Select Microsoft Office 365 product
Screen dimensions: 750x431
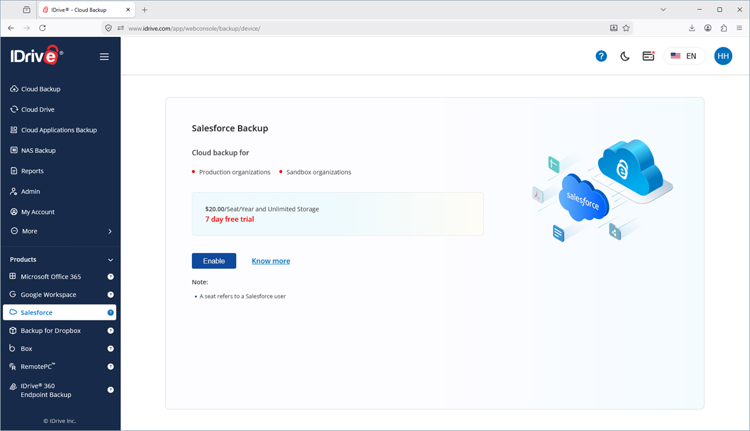coord(50,277)
